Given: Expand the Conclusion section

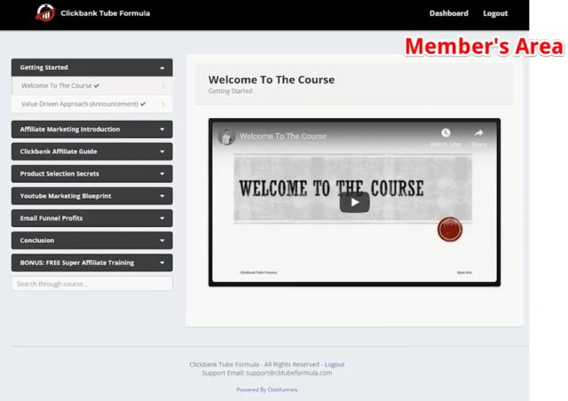Looking at the screenshot, I should click(x=92, y=240).
